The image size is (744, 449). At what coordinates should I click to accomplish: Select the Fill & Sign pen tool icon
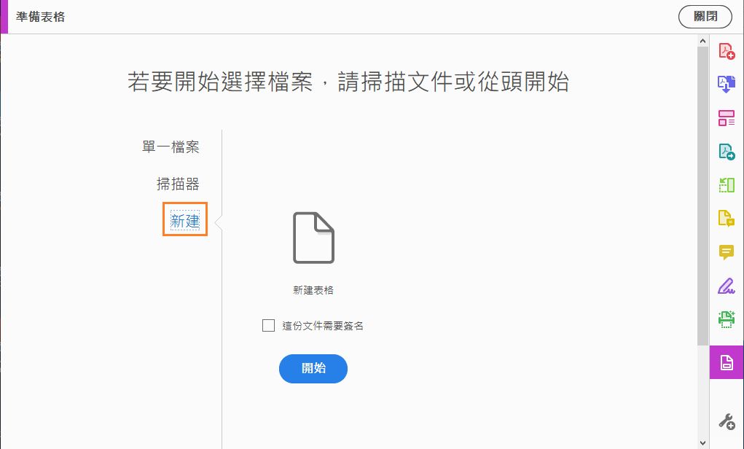[726, 285]
